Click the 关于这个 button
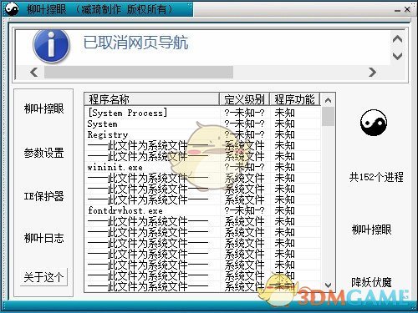The height and width of the screenshot is (313, 418). click(43, 277)
